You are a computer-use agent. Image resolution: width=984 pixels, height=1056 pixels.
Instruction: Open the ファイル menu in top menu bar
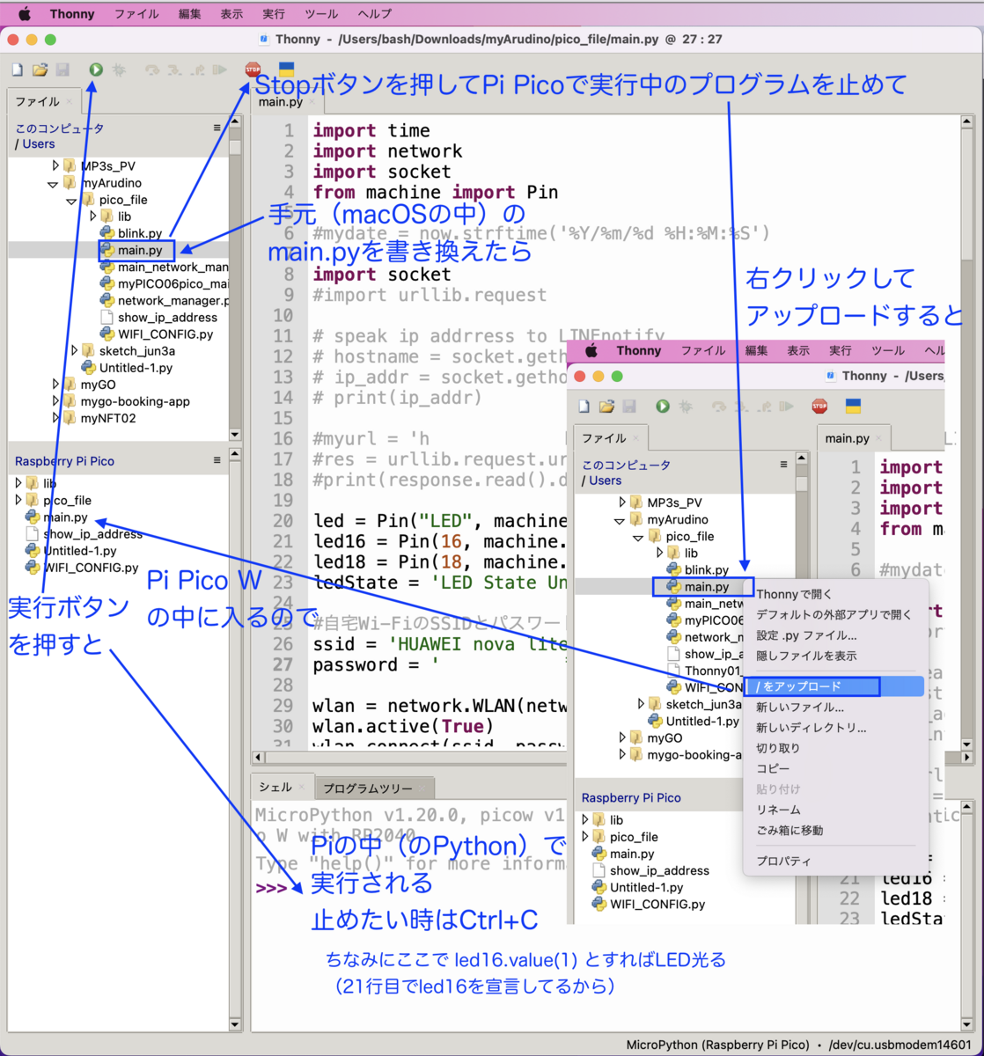pos(136,14)
